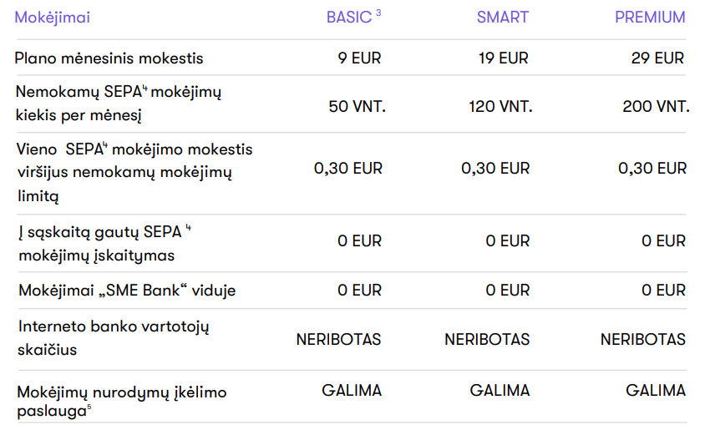Click the 50 VNT. free payments value
Screen dimensions: 705x430
click(x=357, y=107)
